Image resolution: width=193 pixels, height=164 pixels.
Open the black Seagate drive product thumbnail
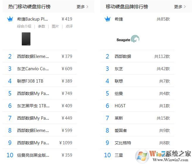click(26, 39)
